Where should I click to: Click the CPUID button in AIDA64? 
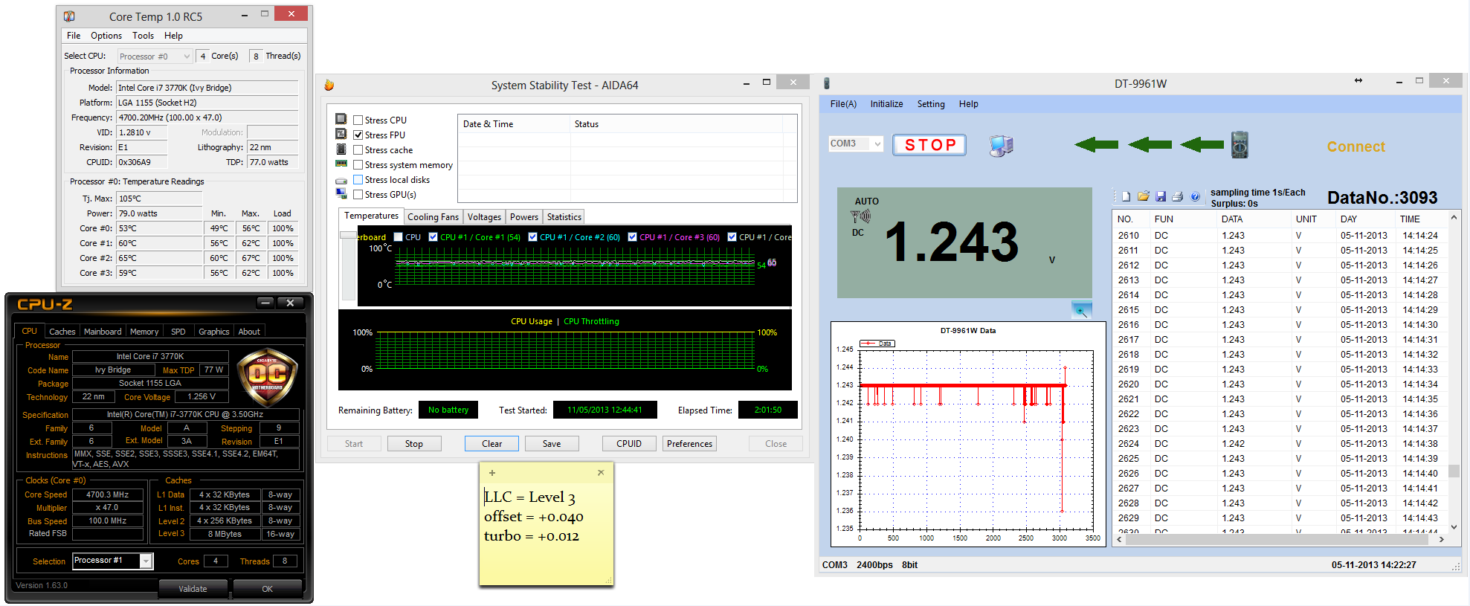tap(629, 444)
